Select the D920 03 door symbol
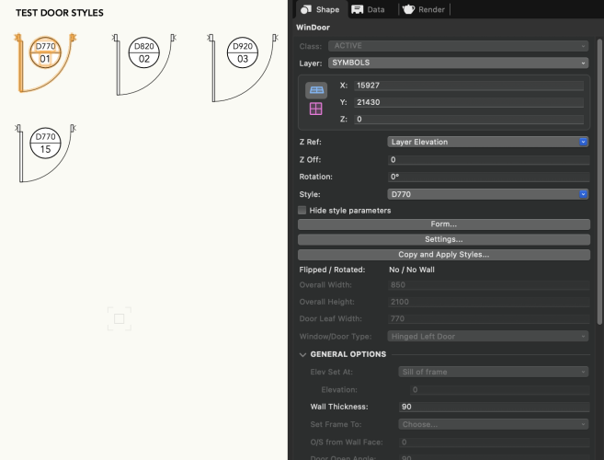This screenshot has height=460, width=604. point(243,52)
